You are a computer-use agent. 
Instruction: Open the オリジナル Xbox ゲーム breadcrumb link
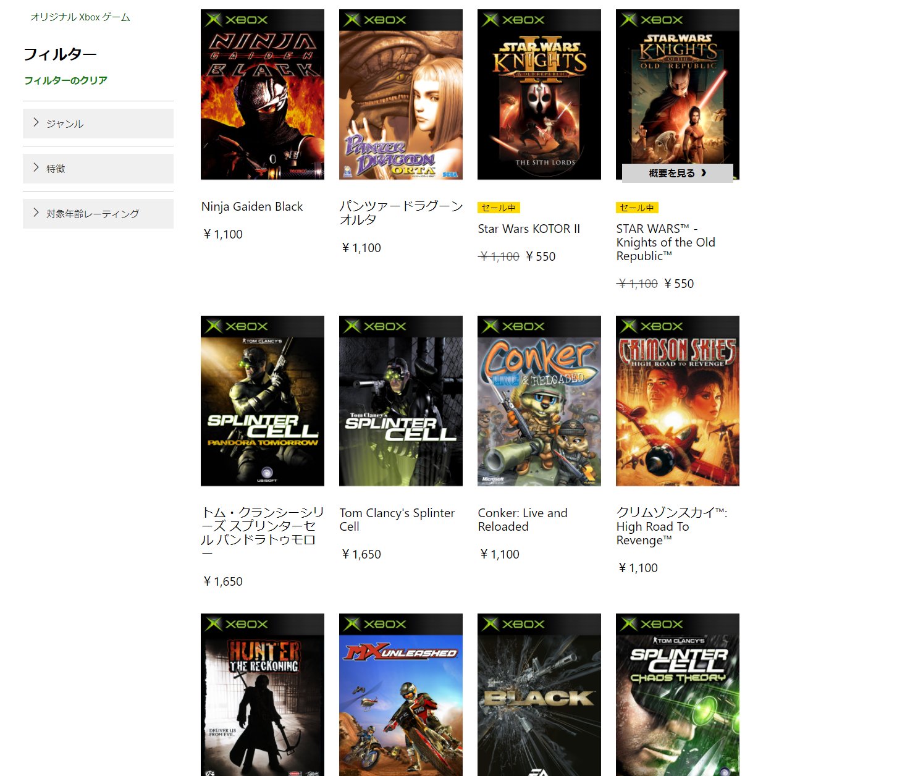80,17
